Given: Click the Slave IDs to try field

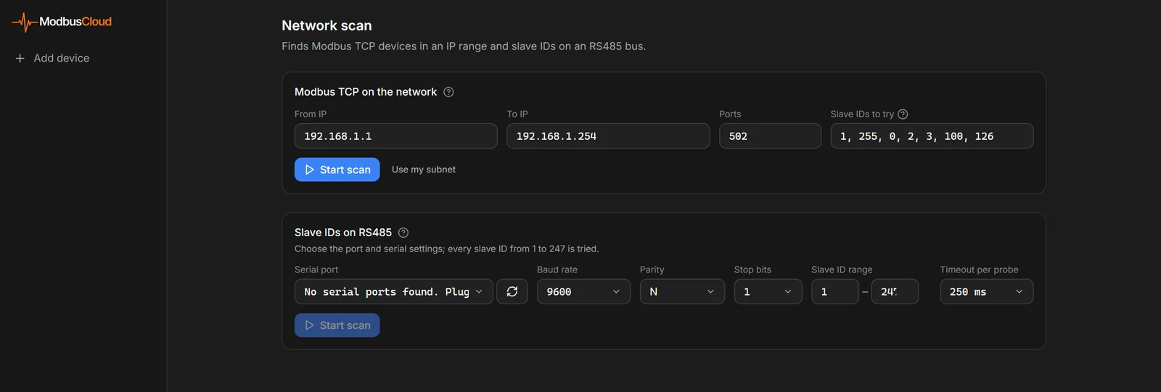Looking at the screenshot, I should click(932, 136).
